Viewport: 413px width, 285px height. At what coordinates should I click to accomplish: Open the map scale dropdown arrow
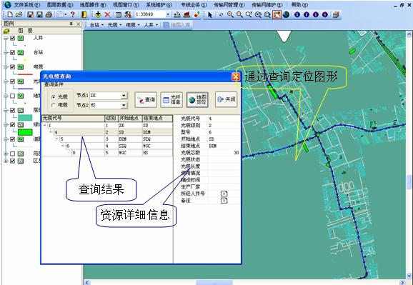tap(168, 14)
